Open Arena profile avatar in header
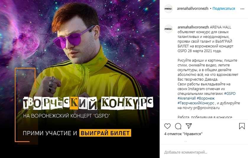 (168, 9)
